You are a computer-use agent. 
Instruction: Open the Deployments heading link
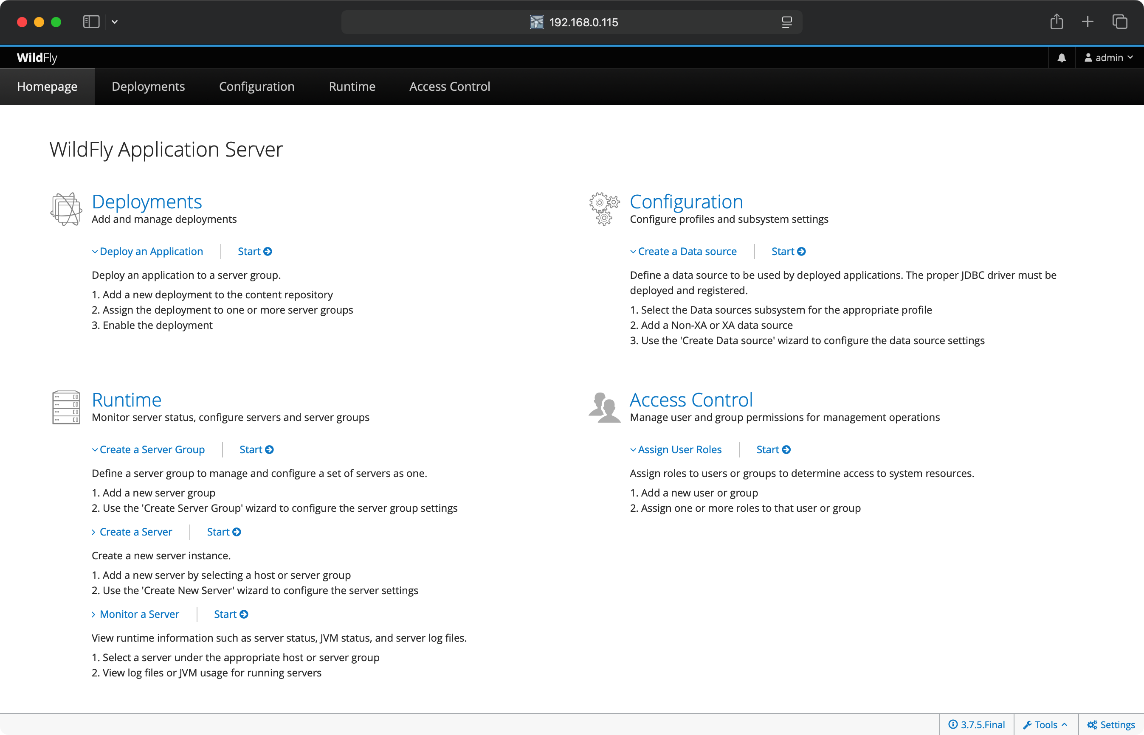click(147, 202)
